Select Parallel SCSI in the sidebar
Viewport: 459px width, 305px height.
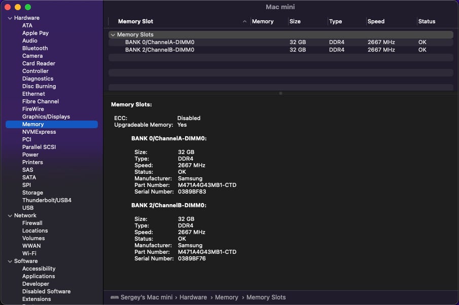click(x=39, y=147)
